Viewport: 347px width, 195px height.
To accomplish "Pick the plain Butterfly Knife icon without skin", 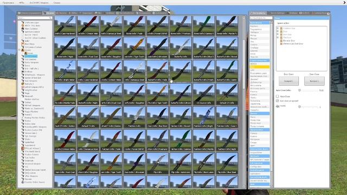I will tap(181, 48).
